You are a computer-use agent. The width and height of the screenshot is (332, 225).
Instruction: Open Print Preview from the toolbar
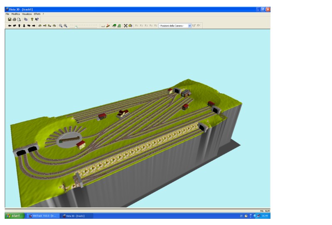point(19,19)
